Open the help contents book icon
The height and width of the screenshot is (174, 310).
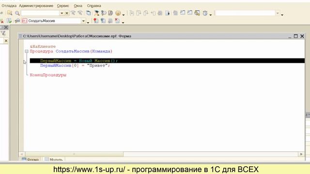[110, 13]
